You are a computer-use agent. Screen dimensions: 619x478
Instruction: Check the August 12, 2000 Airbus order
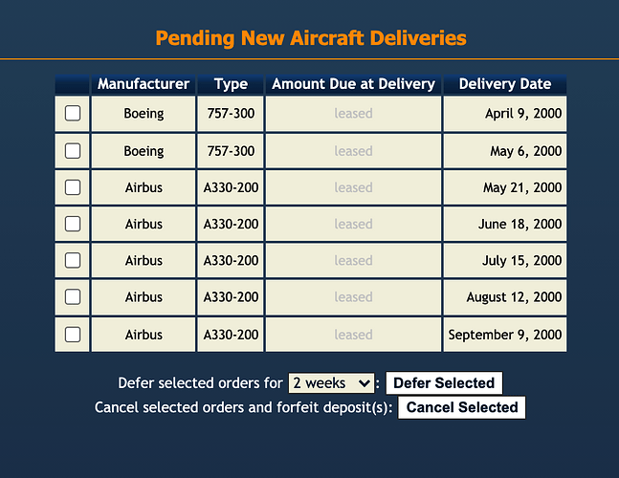click(x=73, y=297)
